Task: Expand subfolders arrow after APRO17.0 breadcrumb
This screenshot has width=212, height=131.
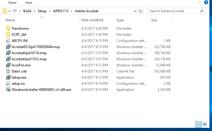Action: 72,11
